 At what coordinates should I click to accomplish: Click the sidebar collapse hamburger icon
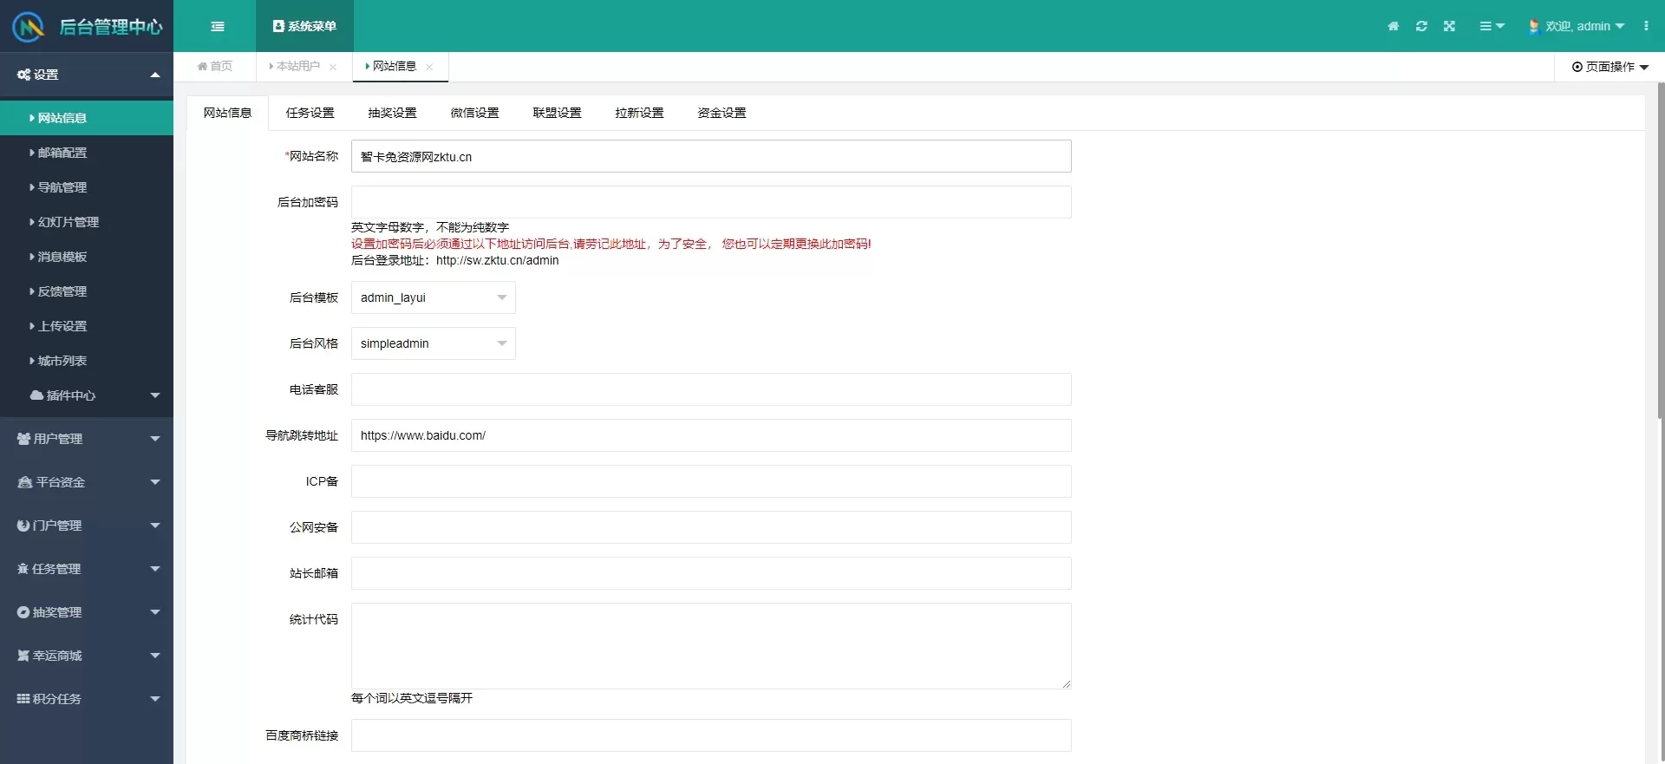click(218, 26)
